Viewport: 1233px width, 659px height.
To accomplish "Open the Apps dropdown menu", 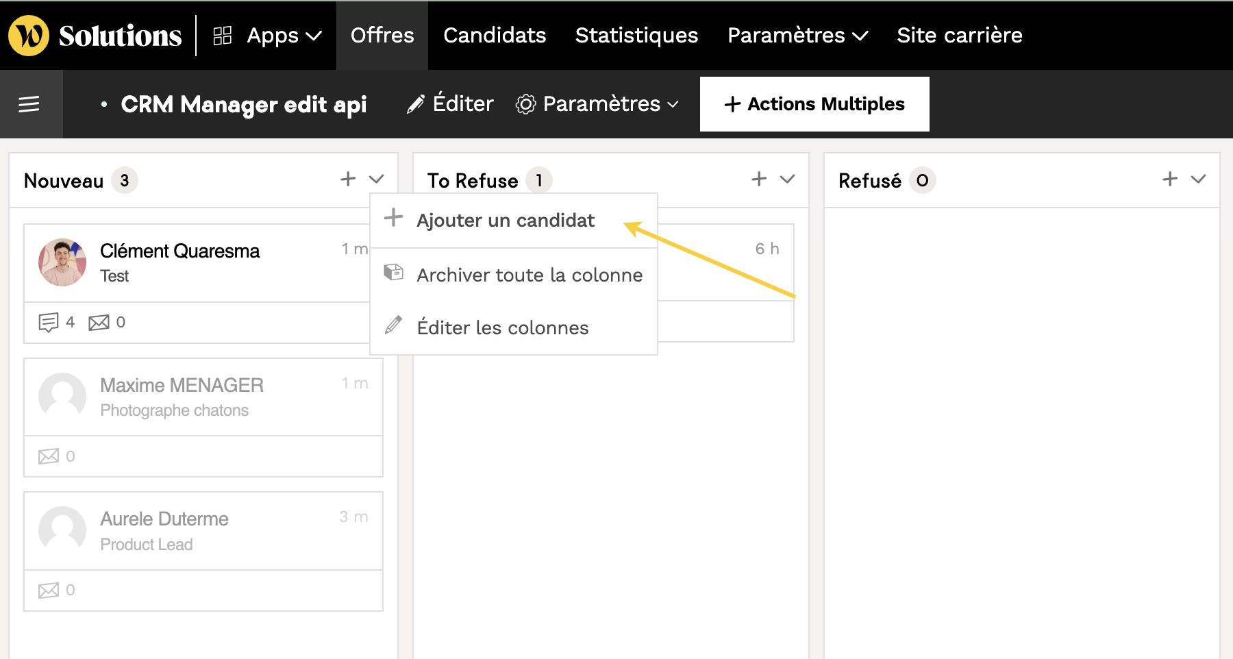I will [267, 36].
